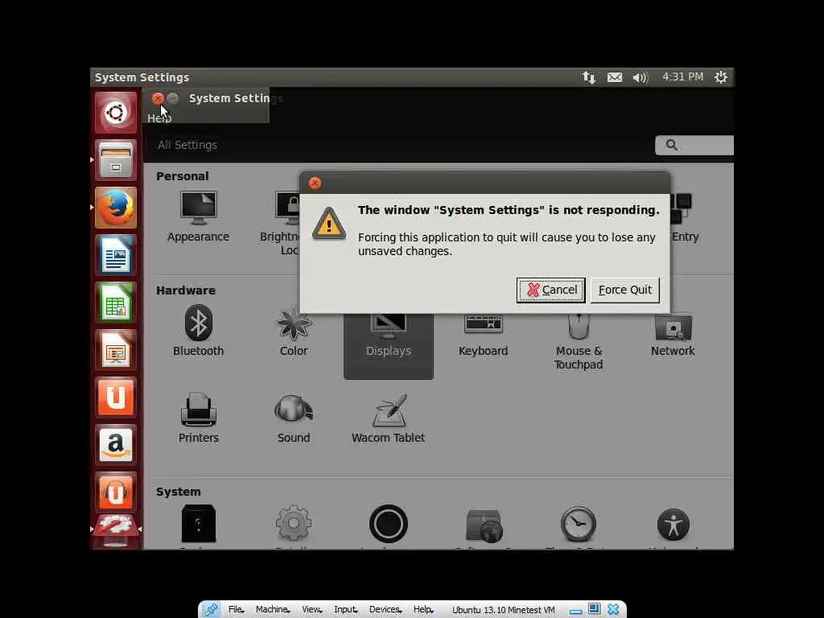824x618 pixels.
Task: Click the Ubuntu Dash launcher icon
Action: click(116, 112)
